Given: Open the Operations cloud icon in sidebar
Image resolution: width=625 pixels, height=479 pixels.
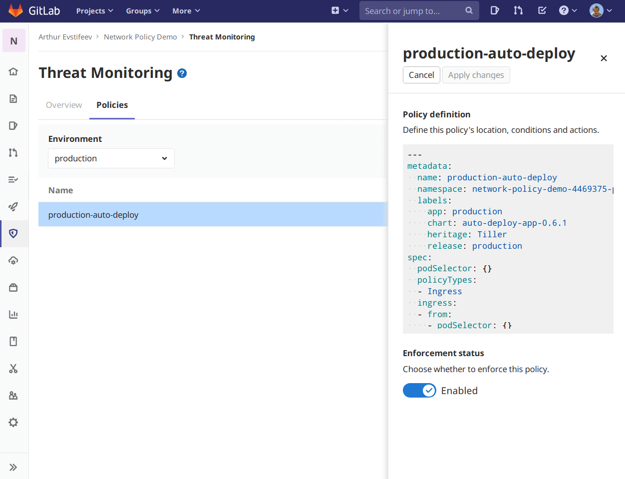Looking at the screenshot, I should tap(14, 260).
